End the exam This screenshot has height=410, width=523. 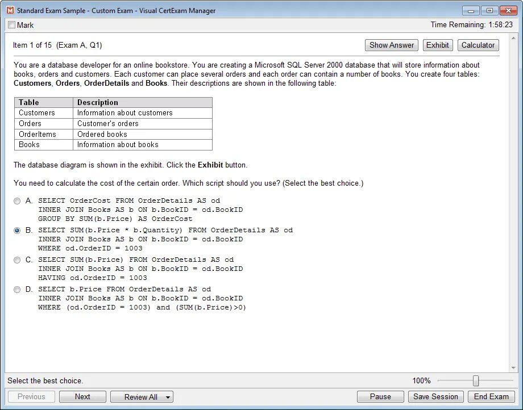coord(491,396)
